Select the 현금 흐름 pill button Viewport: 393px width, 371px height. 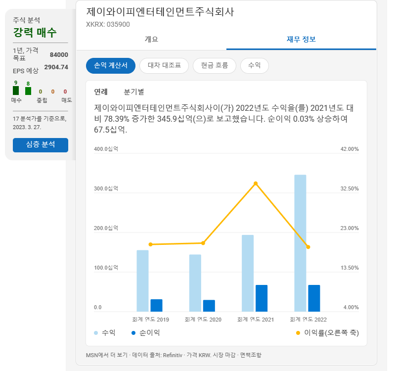(214, 66)
